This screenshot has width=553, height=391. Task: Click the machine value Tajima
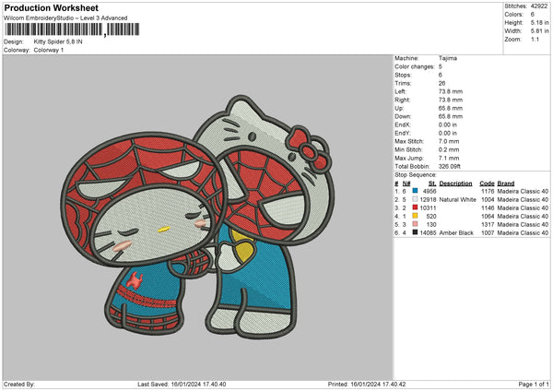click(x=448, y=58)
